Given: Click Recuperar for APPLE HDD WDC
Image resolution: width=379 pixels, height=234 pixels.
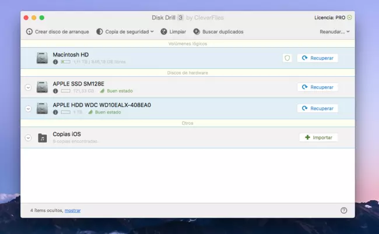Looking at the screenshot, I should (x=317, y=108).
